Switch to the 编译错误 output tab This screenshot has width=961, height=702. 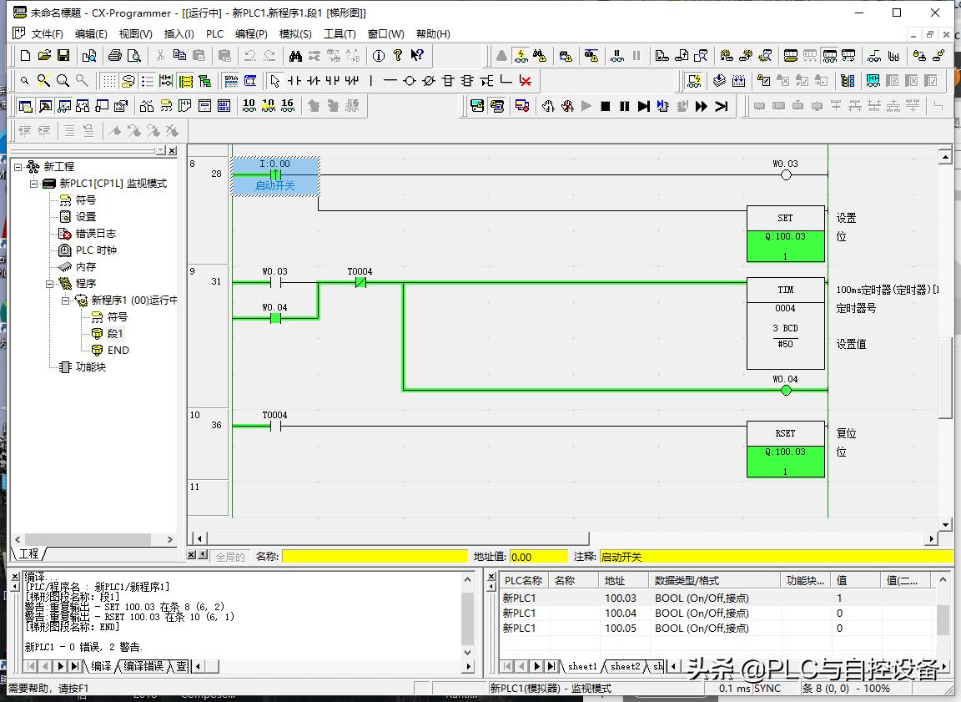[143, 666]
